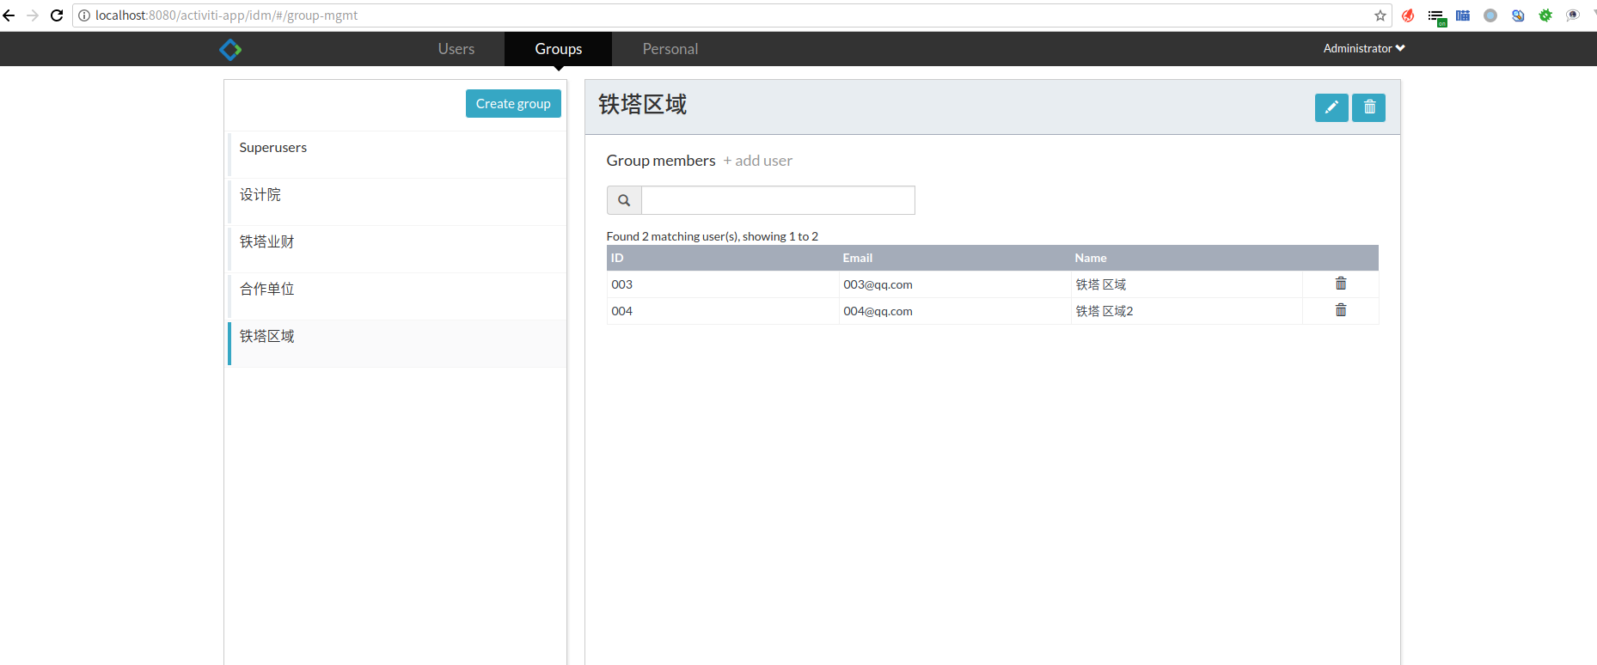The width and height of the screenshot is (1597, 665).
Task: Focus the group members search field
Action: point(778,200)
